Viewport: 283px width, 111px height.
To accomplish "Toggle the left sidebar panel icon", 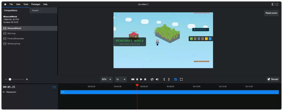I will coord(273,4).
